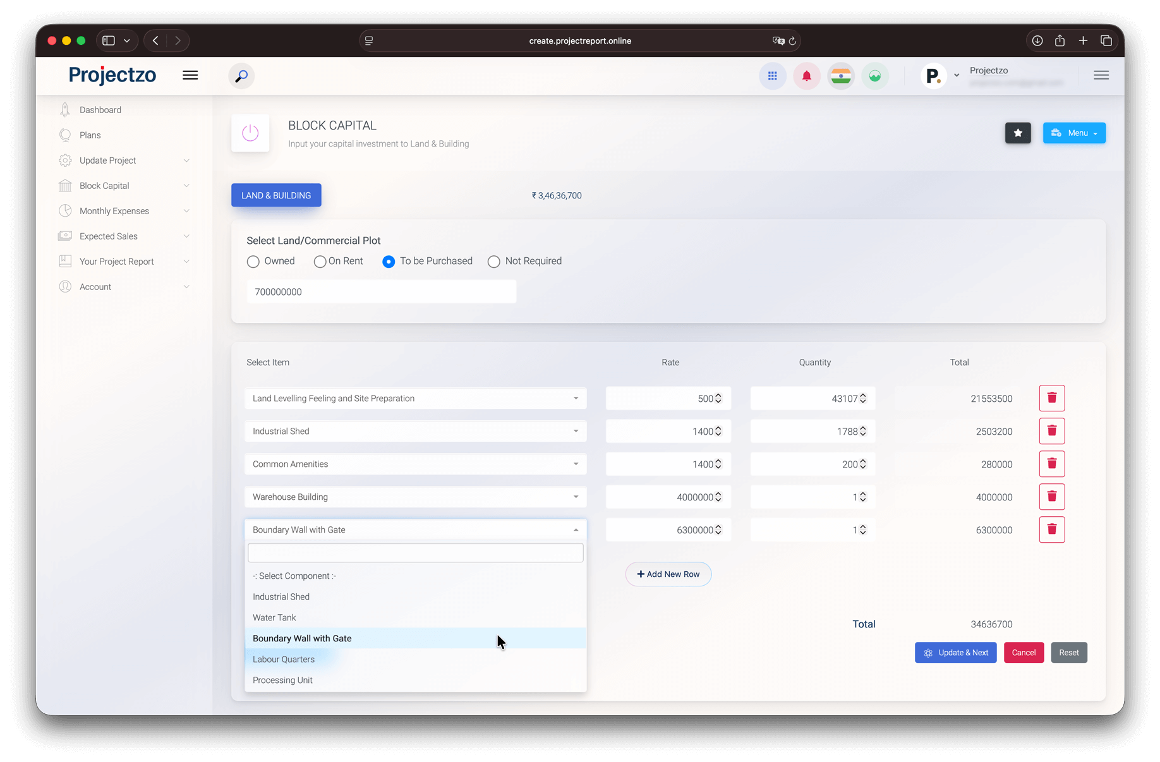Open the search tool
This screenshot has width=1160, height=762.
point(241,76)
